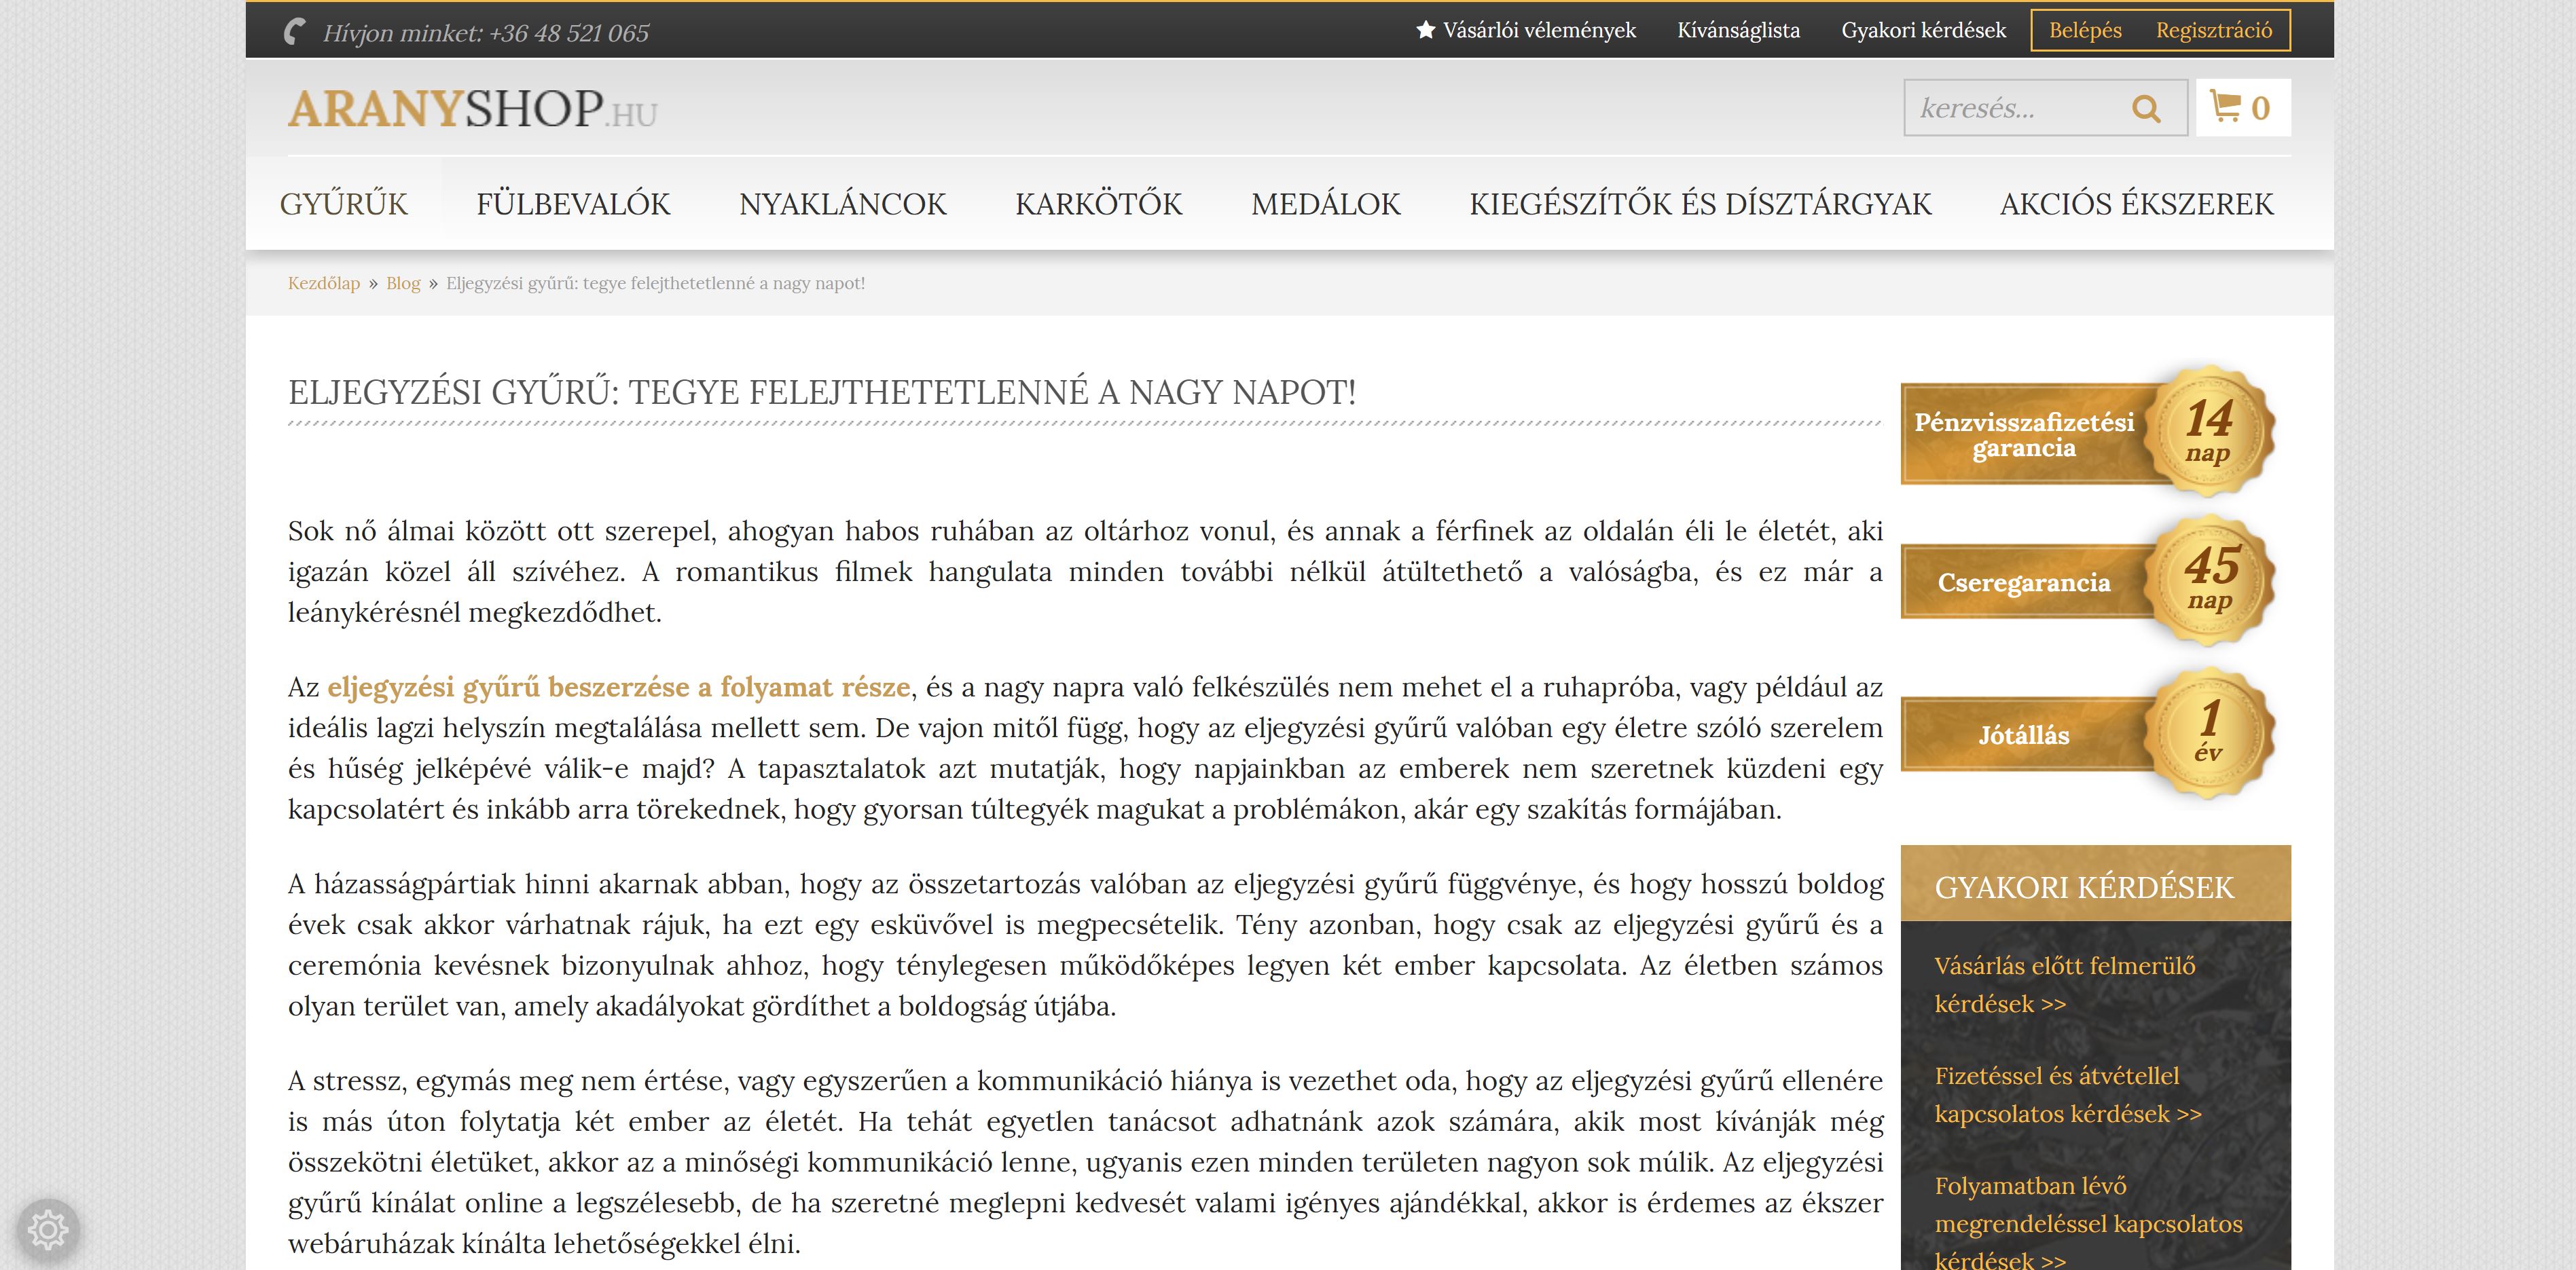Click phone number +36 48 521 065
This screenshot has width=2576, height=1270.
coord(568,33)
